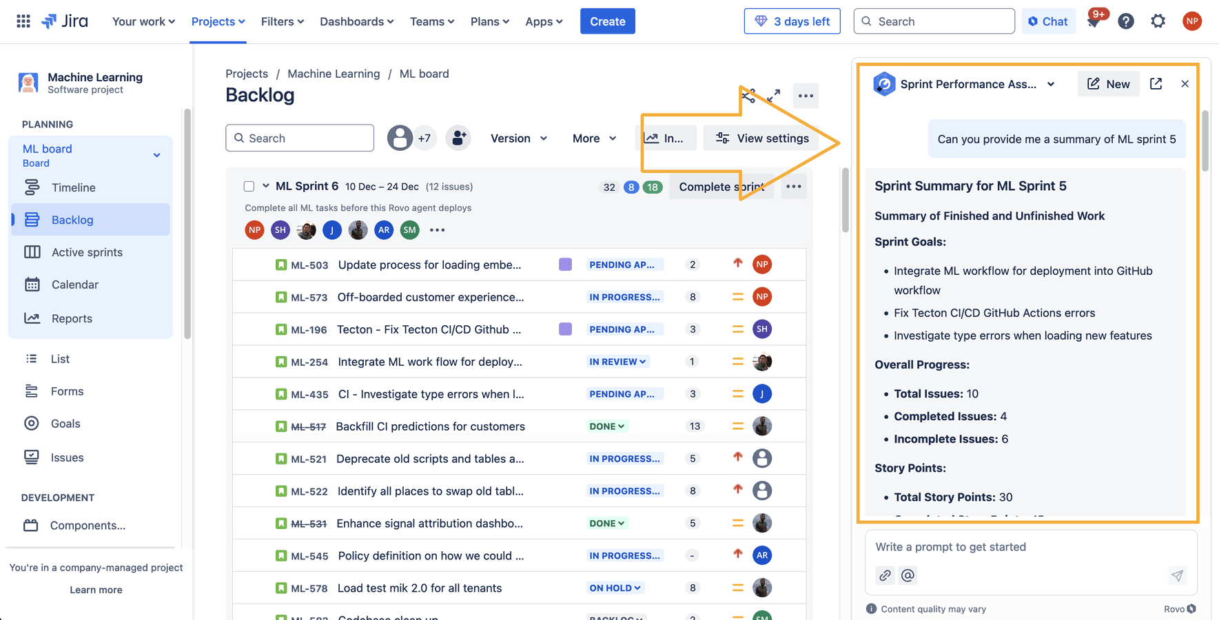Click the content quality info icon
Screen dimensions: 1219x620
[x=871, y=609]
